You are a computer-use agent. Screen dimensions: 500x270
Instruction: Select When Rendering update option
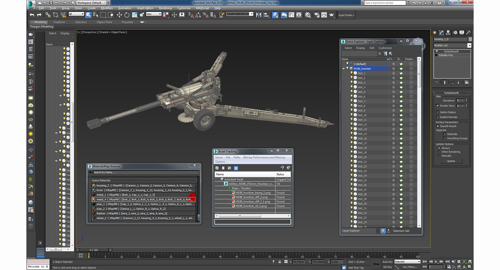439,152
